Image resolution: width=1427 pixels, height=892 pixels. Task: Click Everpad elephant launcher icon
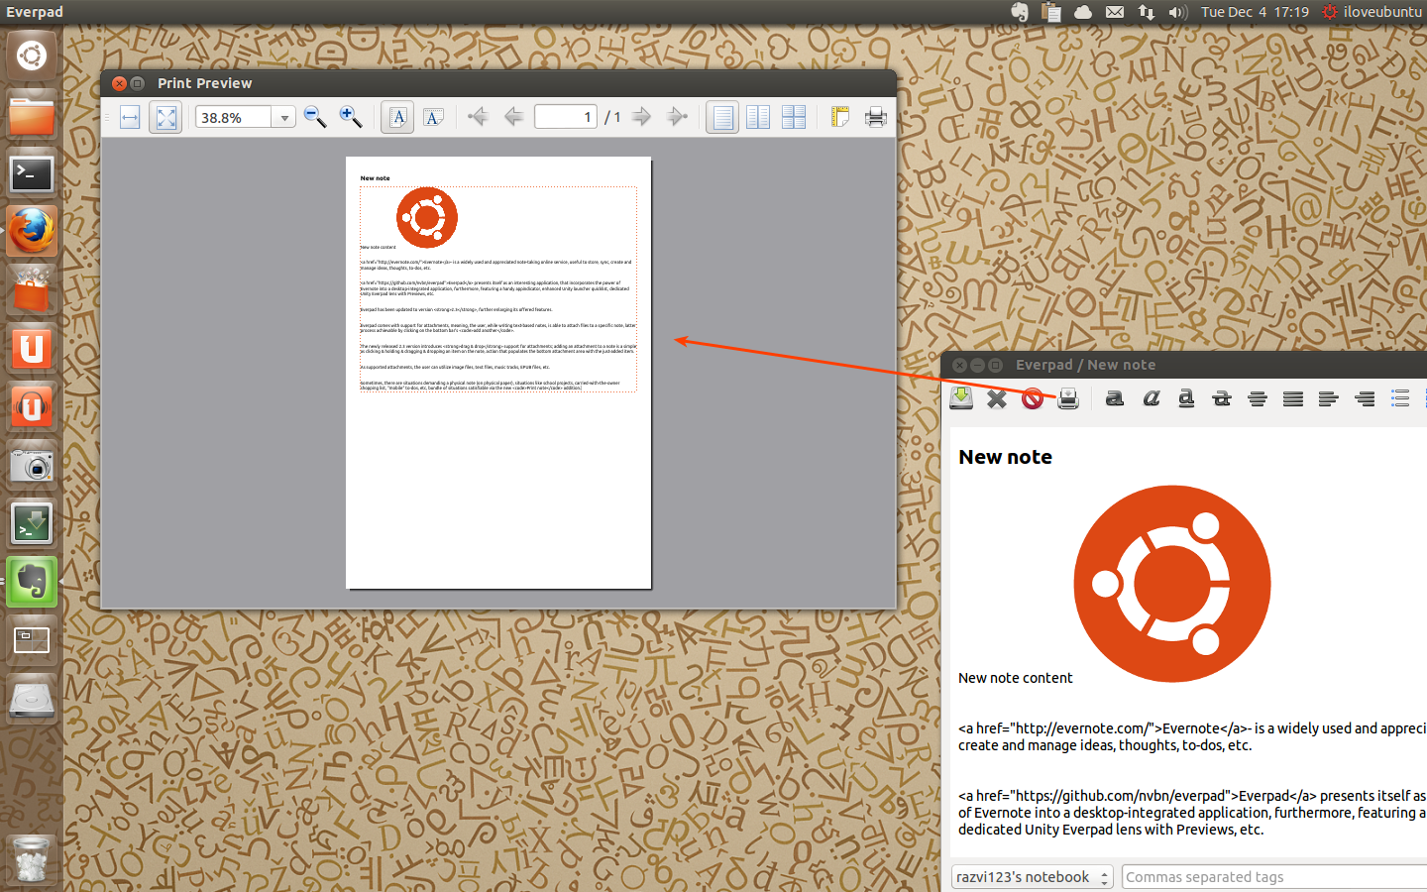point(32,583)
